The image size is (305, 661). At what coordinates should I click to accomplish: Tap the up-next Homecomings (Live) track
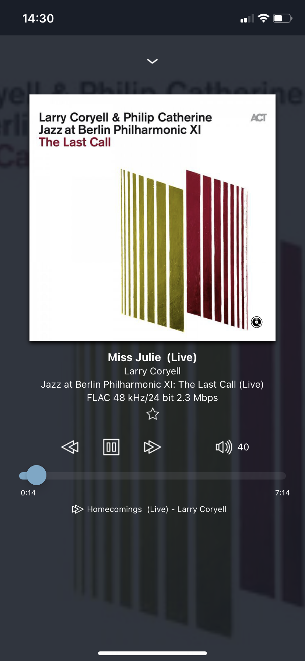point(157,509)
